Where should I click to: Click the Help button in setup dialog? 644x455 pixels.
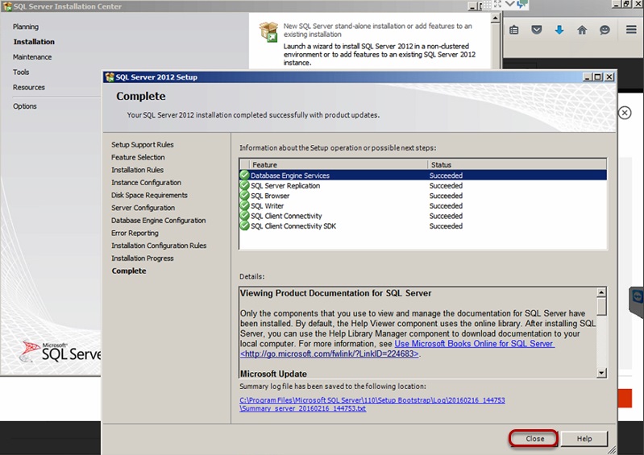[584, 439]
